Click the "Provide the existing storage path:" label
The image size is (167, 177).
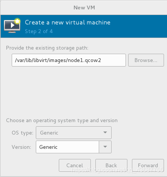47,48
